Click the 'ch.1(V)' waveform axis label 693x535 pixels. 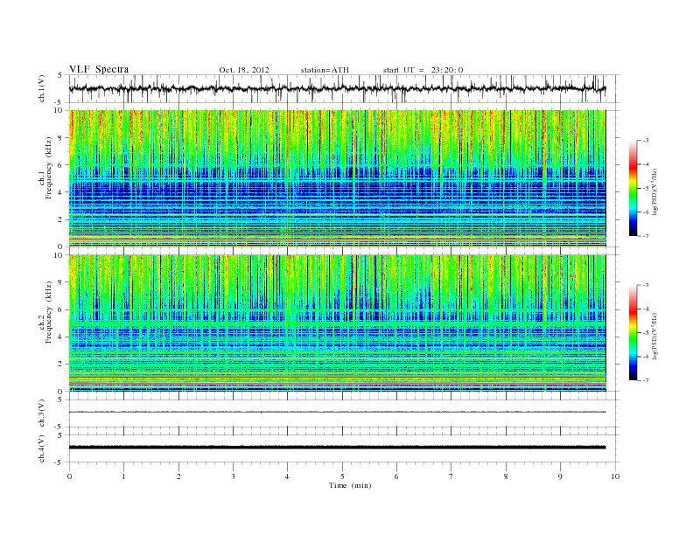pos(41,88)
